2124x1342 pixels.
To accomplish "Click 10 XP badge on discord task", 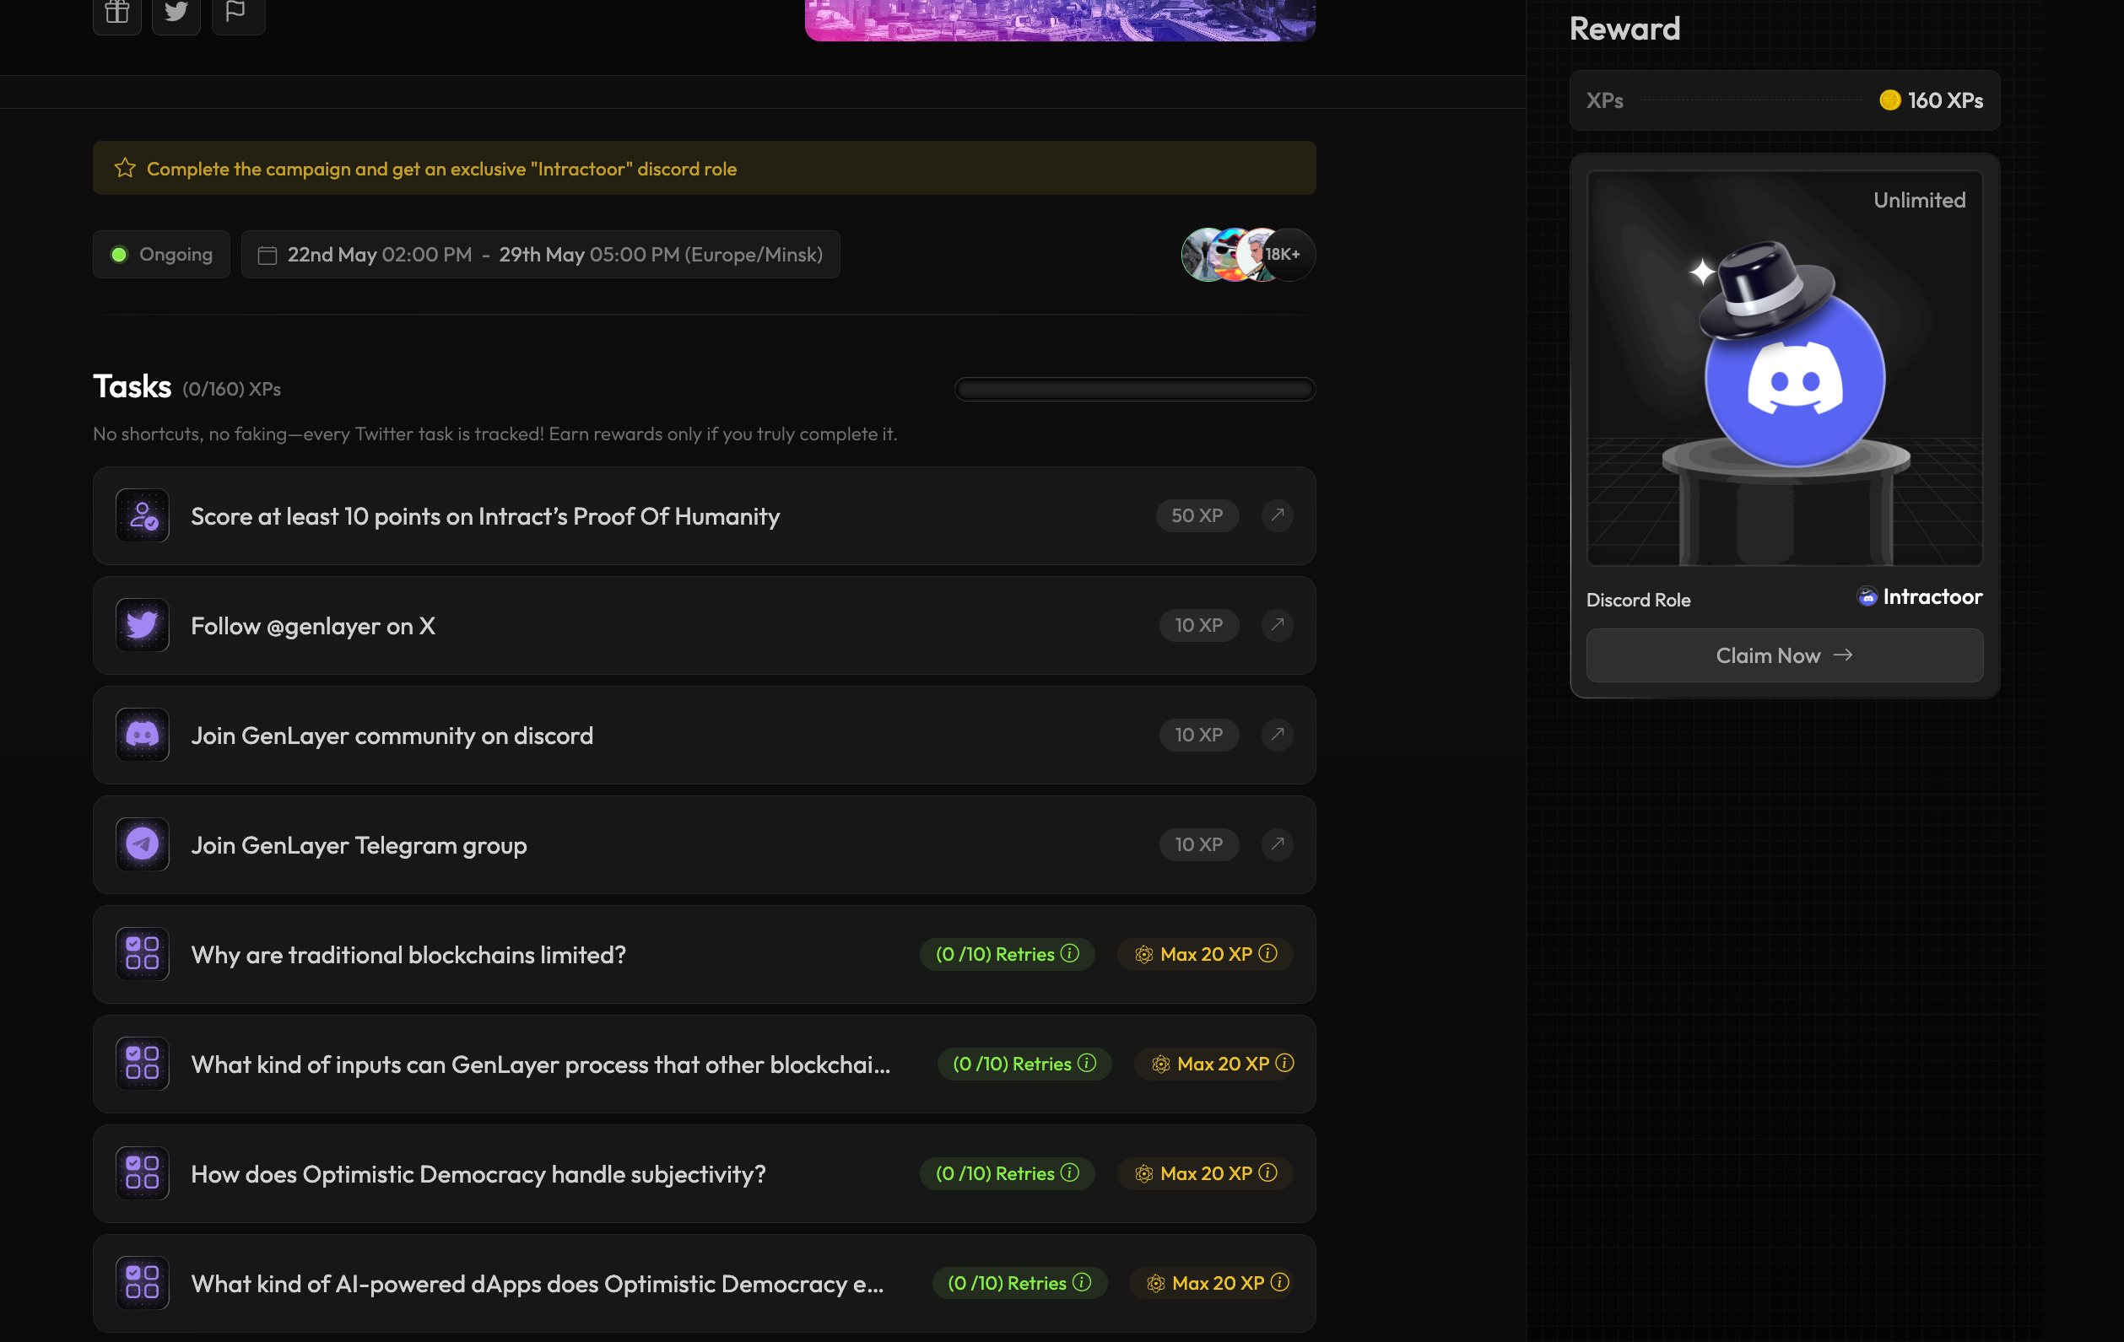I will tap(1199, 735).
